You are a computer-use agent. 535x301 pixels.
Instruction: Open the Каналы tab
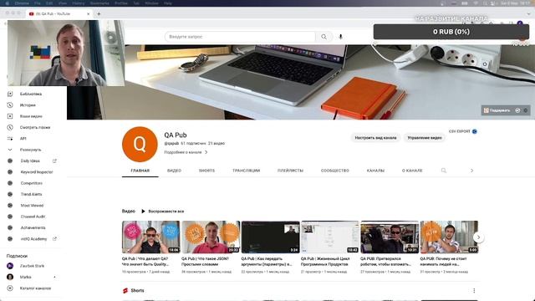tap(375, 171)
